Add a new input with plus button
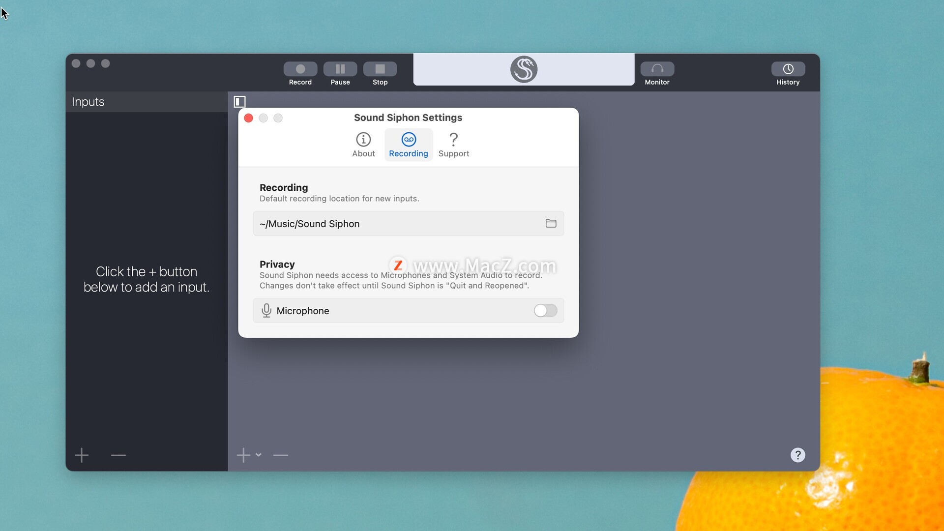 pyautogui.click(x=82, y=455)
